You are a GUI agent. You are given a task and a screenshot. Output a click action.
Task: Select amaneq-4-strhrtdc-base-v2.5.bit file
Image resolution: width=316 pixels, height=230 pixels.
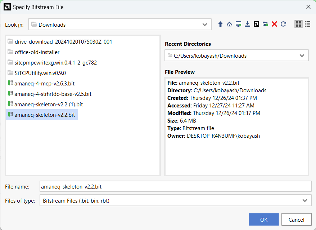[53, 94]
